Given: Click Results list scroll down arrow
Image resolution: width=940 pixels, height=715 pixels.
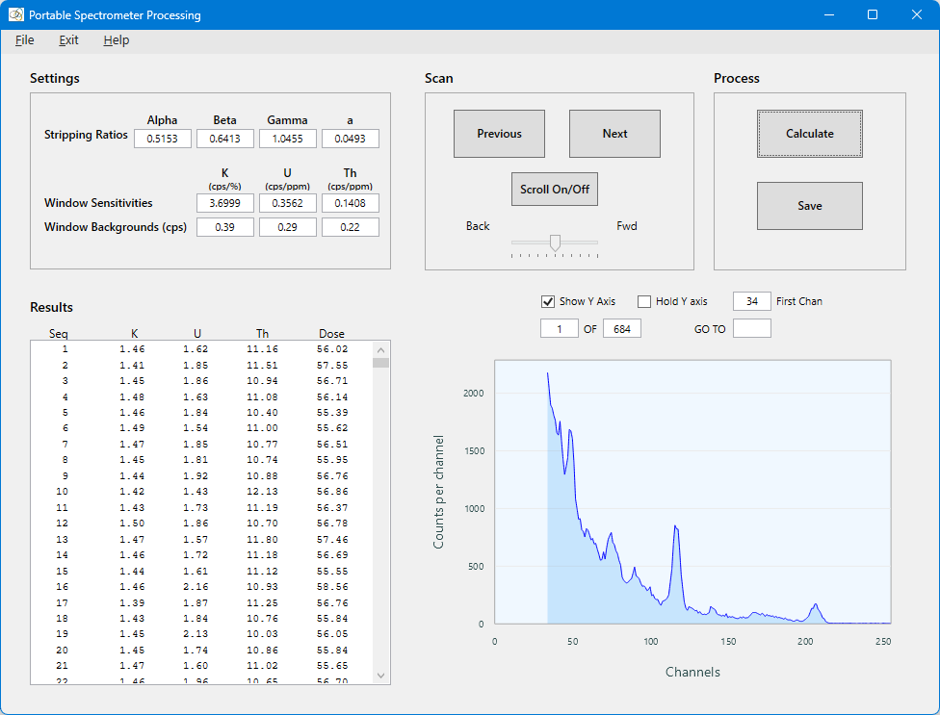Looking at the screenshot, I should (380, 676).
